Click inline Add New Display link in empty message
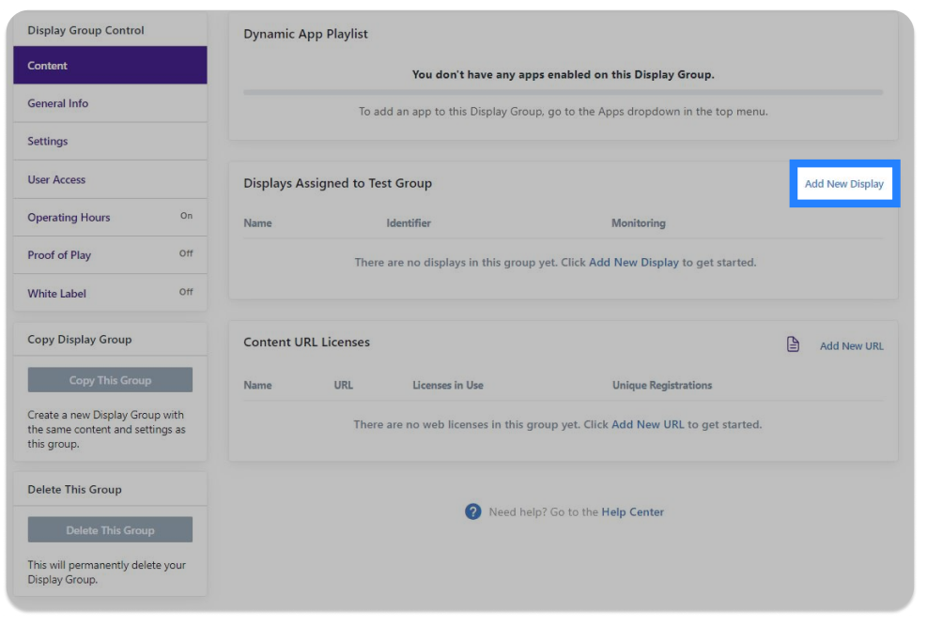 click(634, 262)
